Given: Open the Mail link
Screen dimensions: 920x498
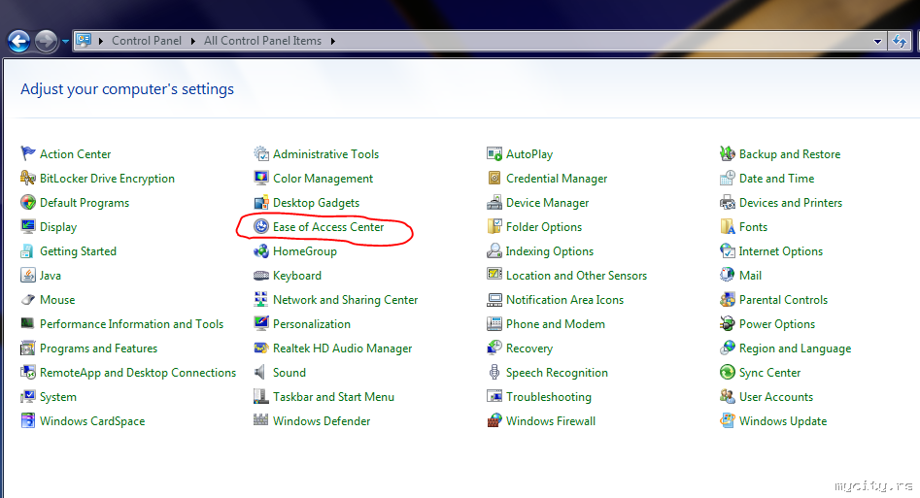Looking at the screenshot, I should [x=750, y=275].
